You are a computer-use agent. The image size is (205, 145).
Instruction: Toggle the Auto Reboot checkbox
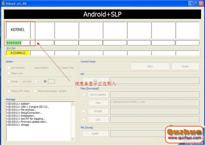tap(31, 68)
